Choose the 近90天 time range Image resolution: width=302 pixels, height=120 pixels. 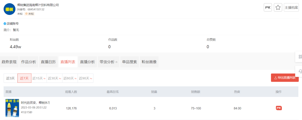pyautogui.click(x=86, y=78)
